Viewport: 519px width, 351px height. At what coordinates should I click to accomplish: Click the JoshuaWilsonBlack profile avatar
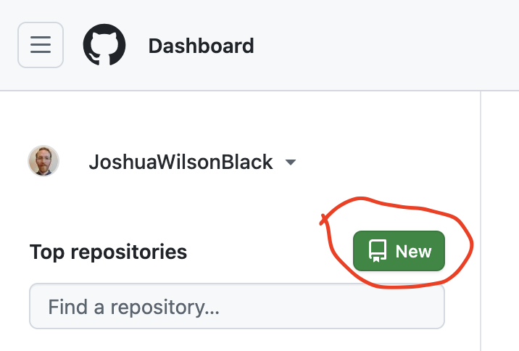[x=43, y=161]
